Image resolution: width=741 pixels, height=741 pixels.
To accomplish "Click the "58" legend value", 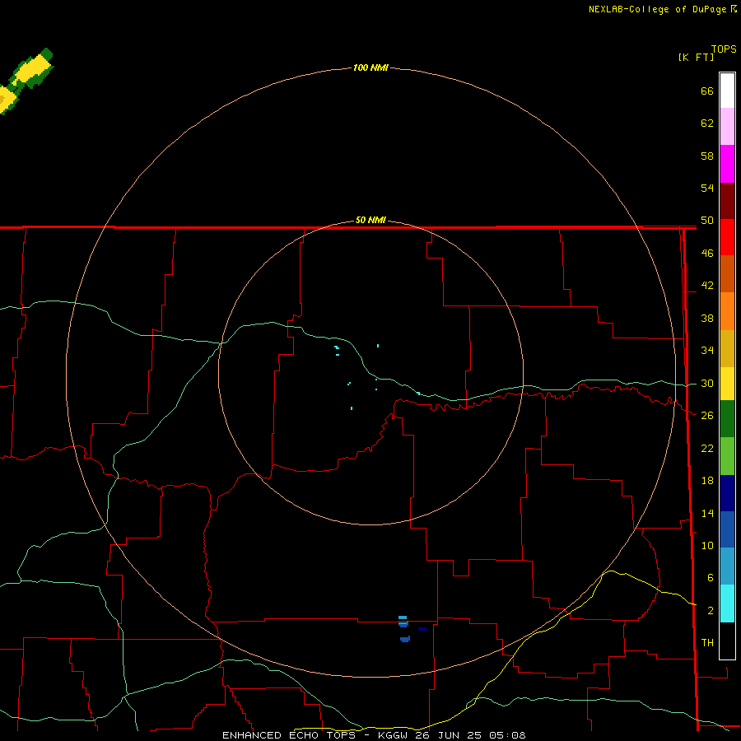I will pyautogui.click(x=707, y=156).
